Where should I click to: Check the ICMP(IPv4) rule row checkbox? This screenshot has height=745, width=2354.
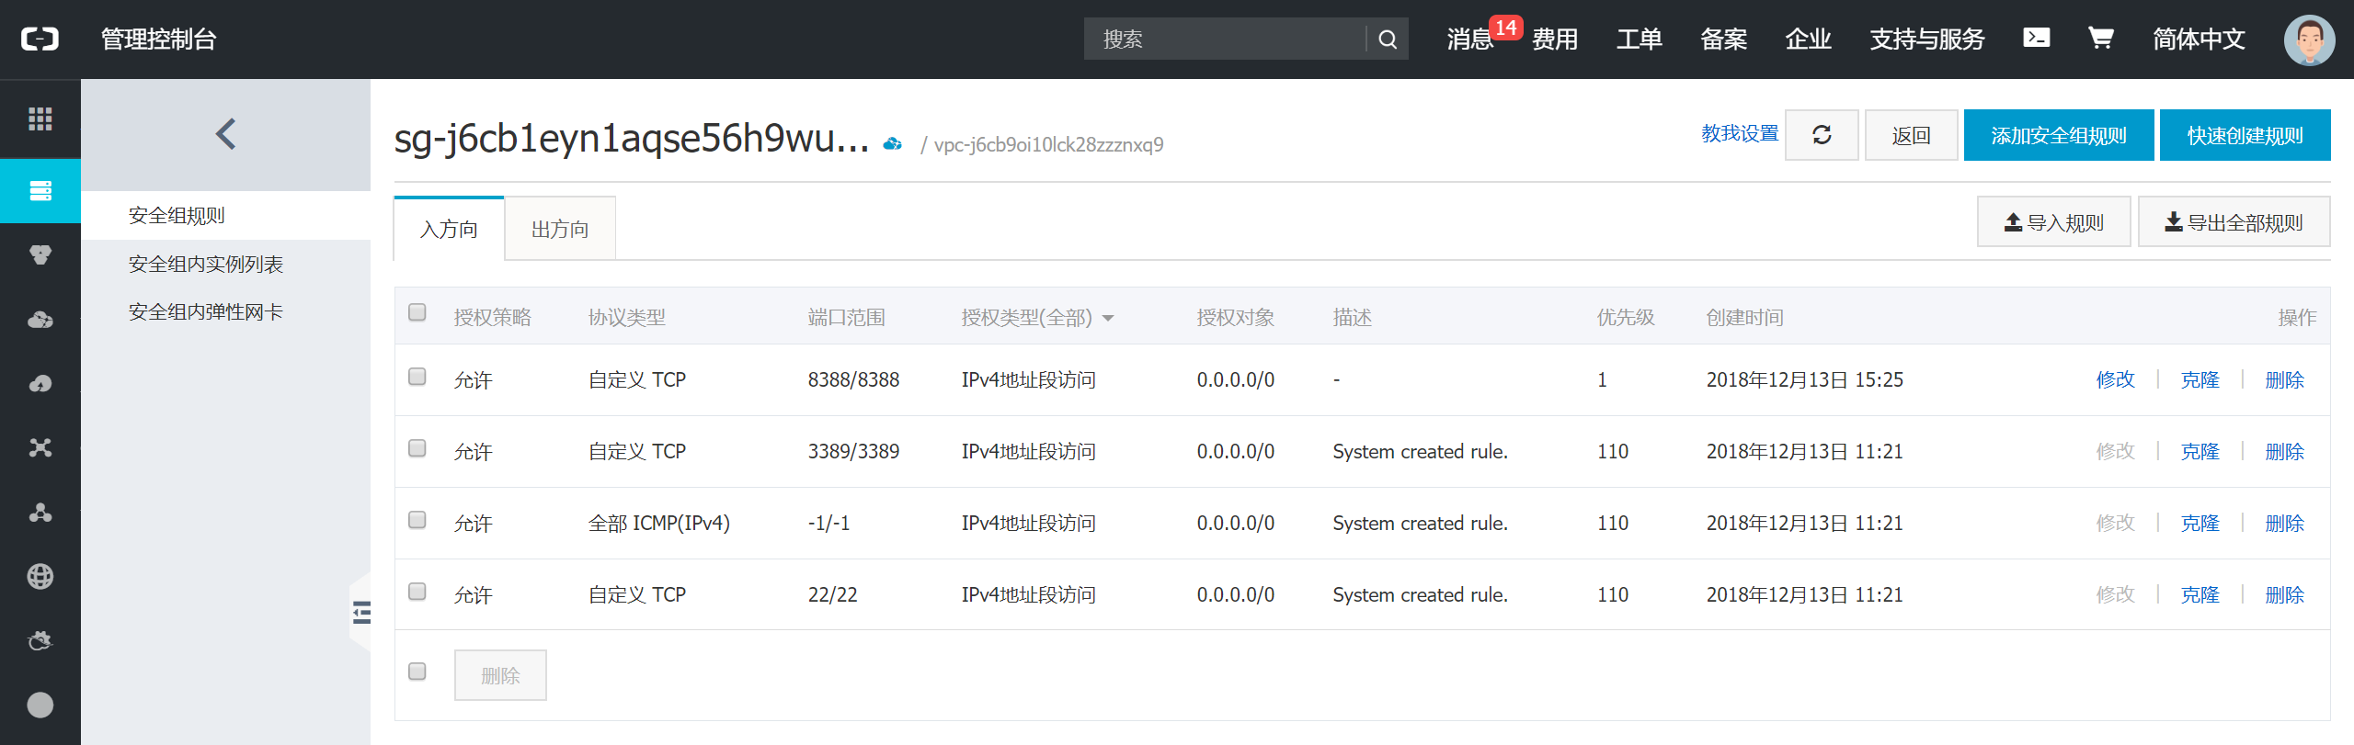tap(417, 520)
